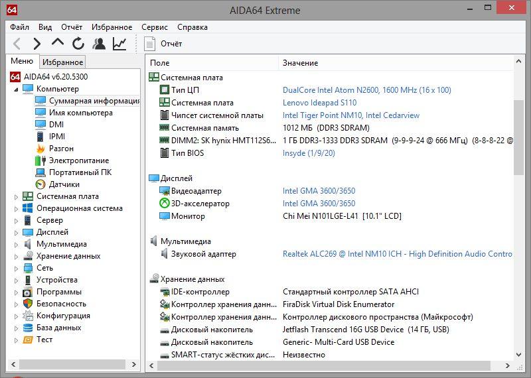Click the right pane vertical scrollbar thumb
The height and width of the screenshot is (378, 531).
pos(518,137)
